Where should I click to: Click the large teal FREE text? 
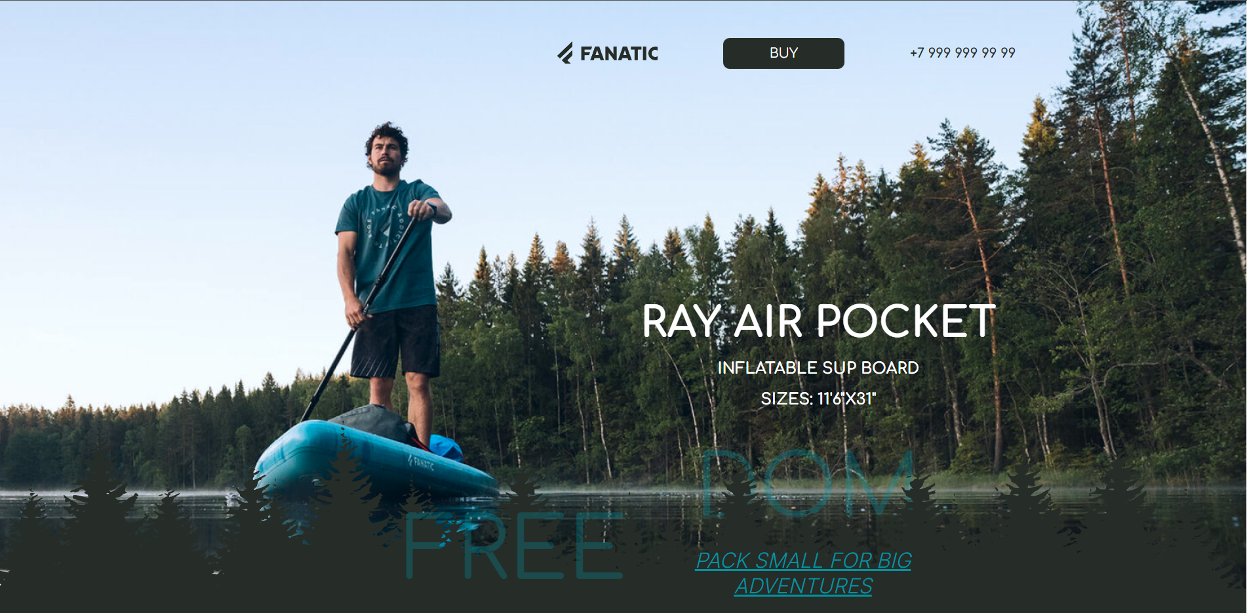click(x=514, y=545)
